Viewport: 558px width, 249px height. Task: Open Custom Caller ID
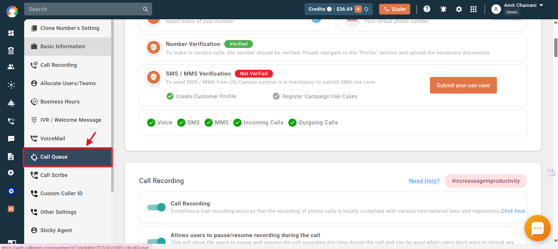pyautogui.click(x=68, y=194)
